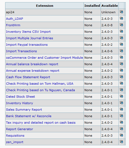Screen dimensions: 129x148
Task: Click install icon for Cash Flow Statement Report
Action: click(121, 77)
